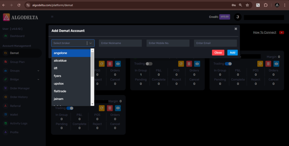Viewport: 289px width, 146px height.
Task: Click refresh icon on card behind broker list
Action: pyautogui.click(x=102, y=64)
